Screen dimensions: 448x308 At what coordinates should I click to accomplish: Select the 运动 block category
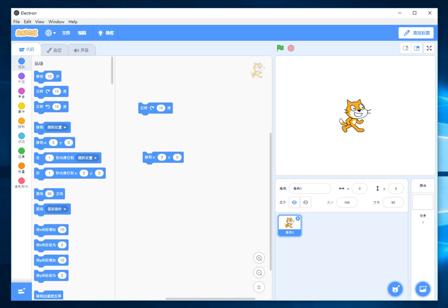click(21, 63)
